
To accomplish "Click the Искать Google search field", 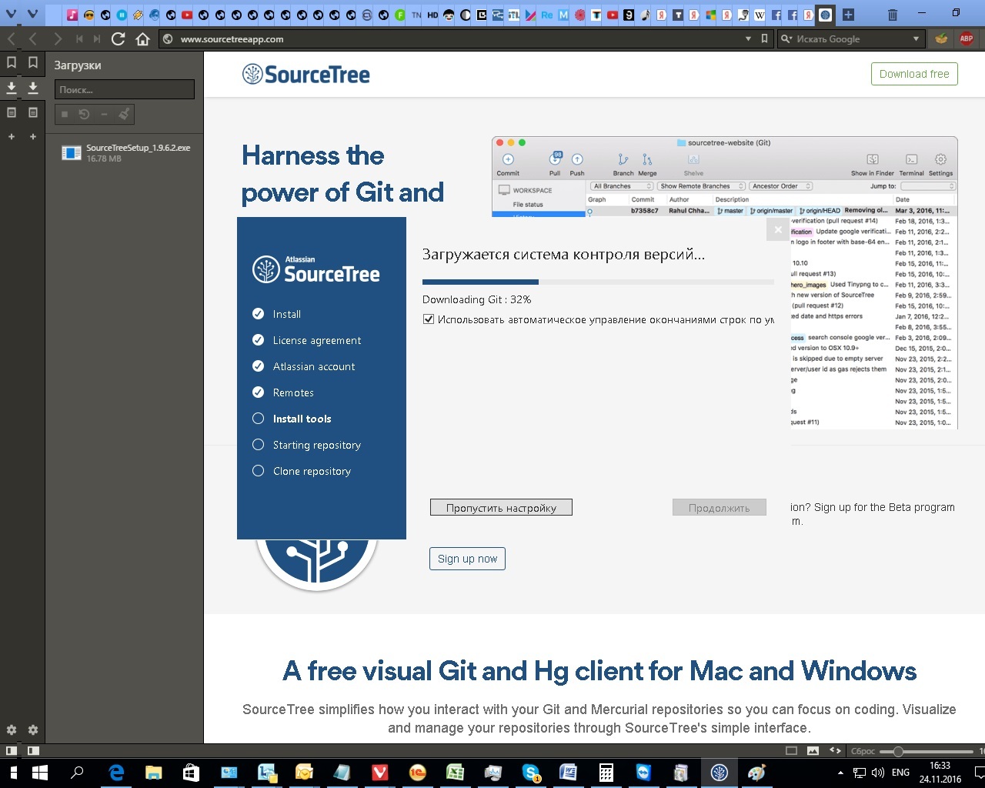I will coord(850,38).
